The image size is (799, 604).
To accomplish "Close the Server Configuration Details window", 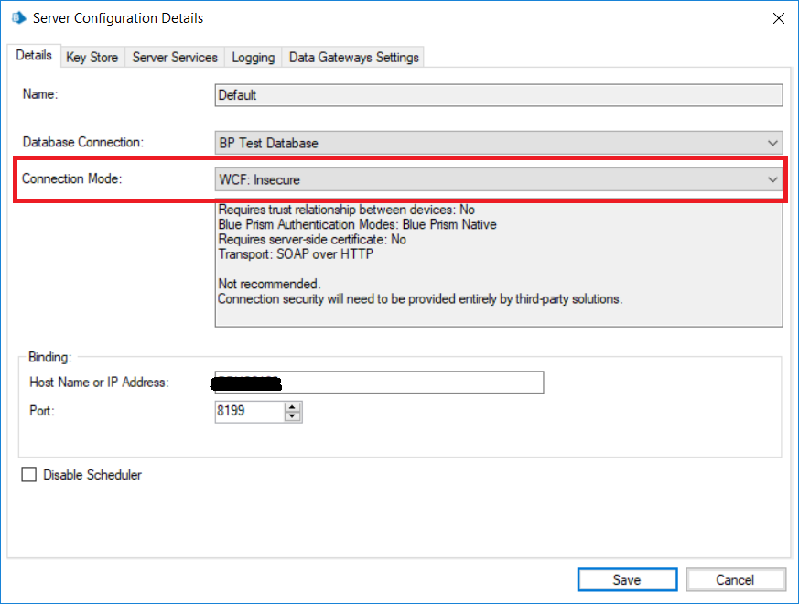I will [x=778, y=18].
